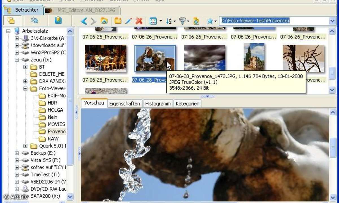Viewport: 339px width, 203px height.
Task: Refresh the folder contents
Action: point(196,21)
